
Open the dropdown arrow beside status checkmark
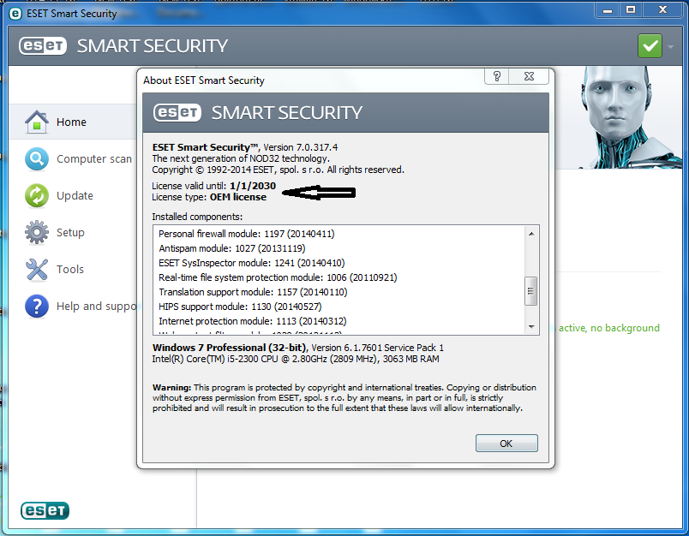[x=670, y=46]
